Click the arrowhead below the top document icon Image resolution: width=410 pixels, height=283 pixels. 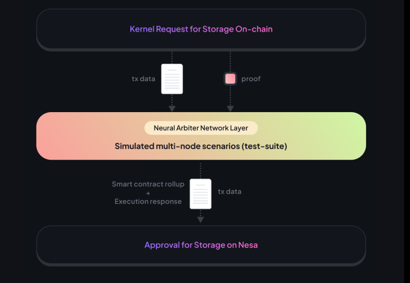click(172, 109)
